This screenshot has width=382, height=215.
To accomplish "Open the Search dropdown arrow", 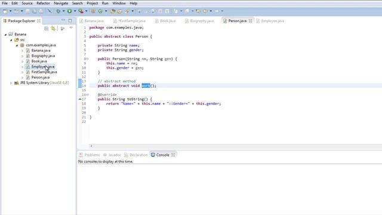I will point(133,11).
